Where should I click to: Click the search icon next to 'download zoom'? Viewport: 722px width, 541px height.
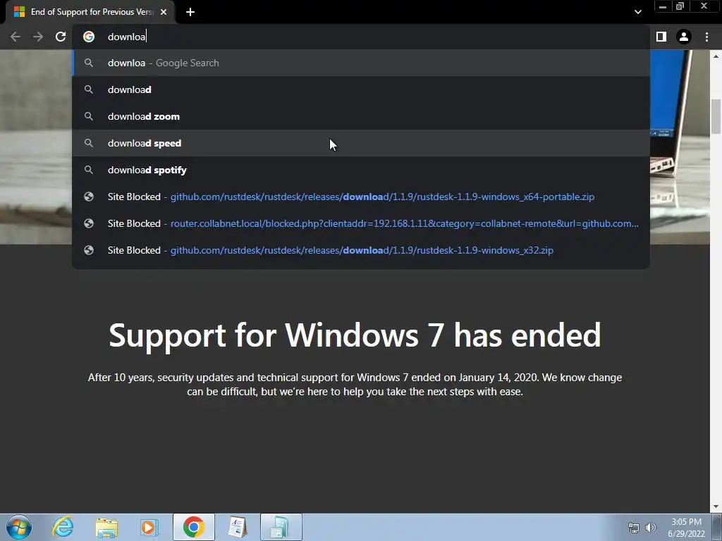[x=89, y=116]
